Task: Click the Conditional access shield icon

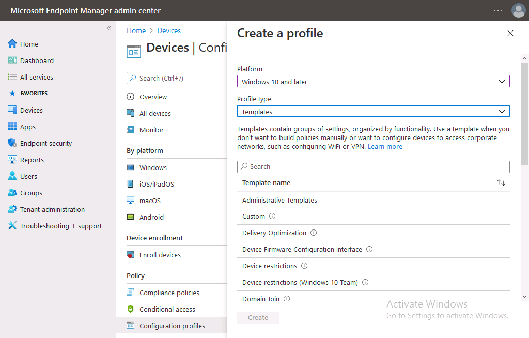Action: tap(131, 309)
